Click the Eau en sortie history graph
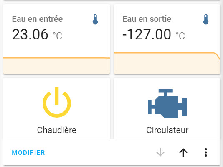Screen dimensions: 223x167 (167, 63)
